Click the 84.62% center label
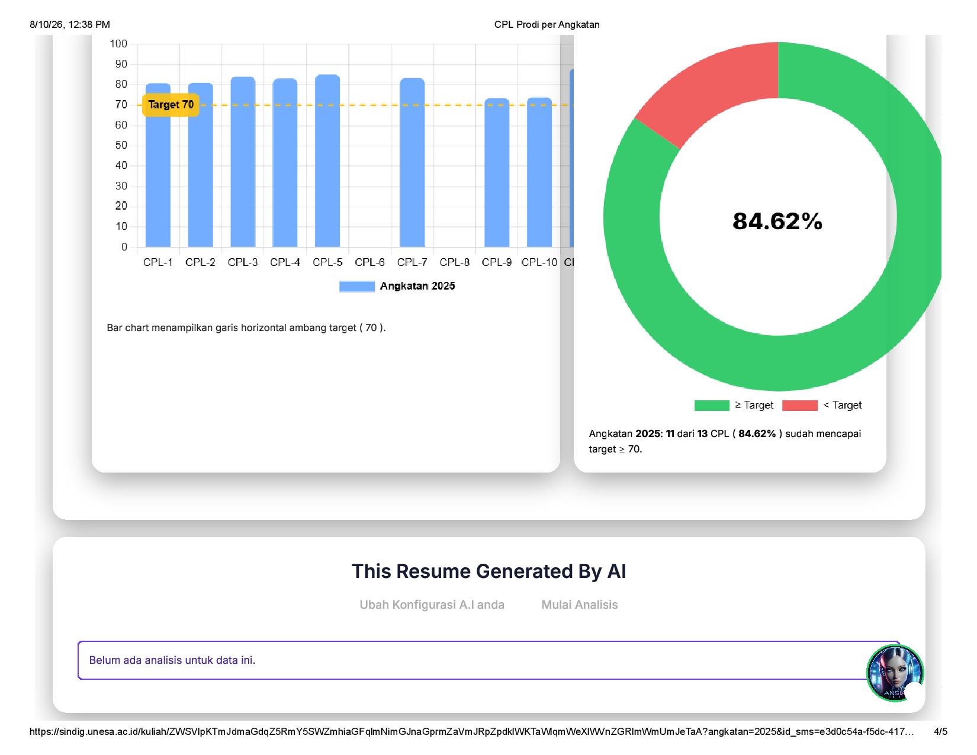This screenshot has width=977, height=755. [777, 221]
